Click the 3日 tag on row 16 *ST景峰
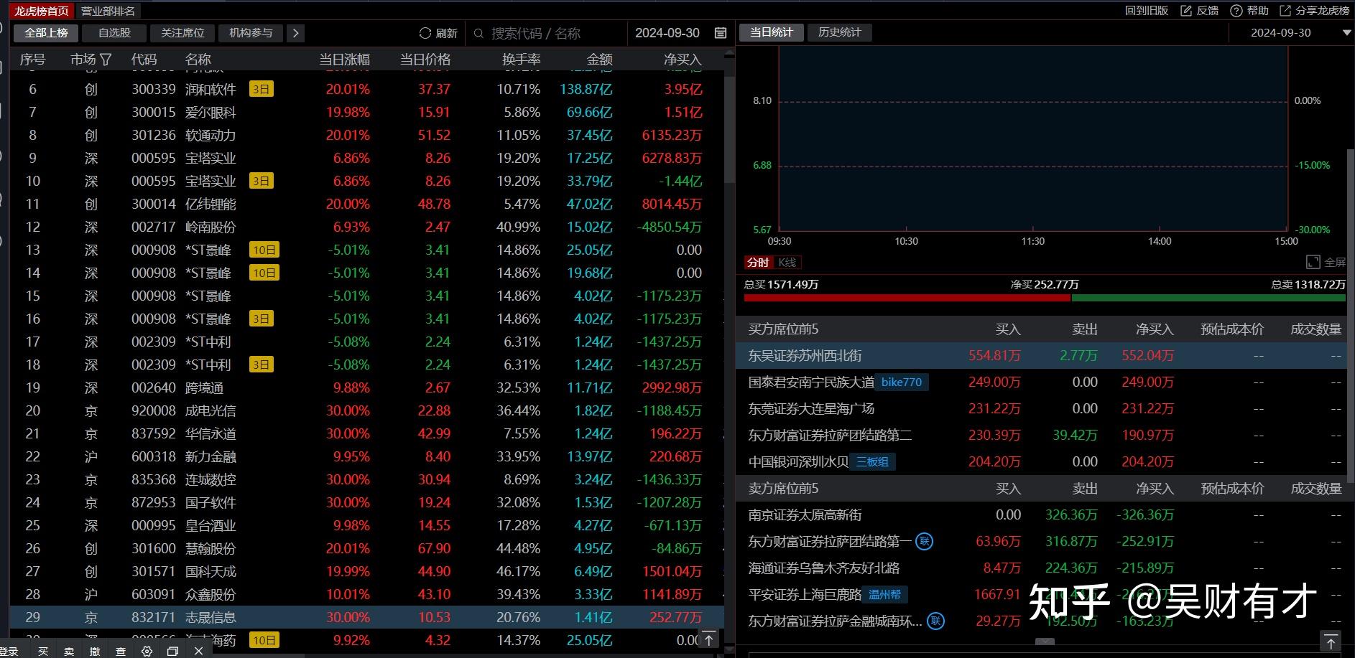 point(262,319)
